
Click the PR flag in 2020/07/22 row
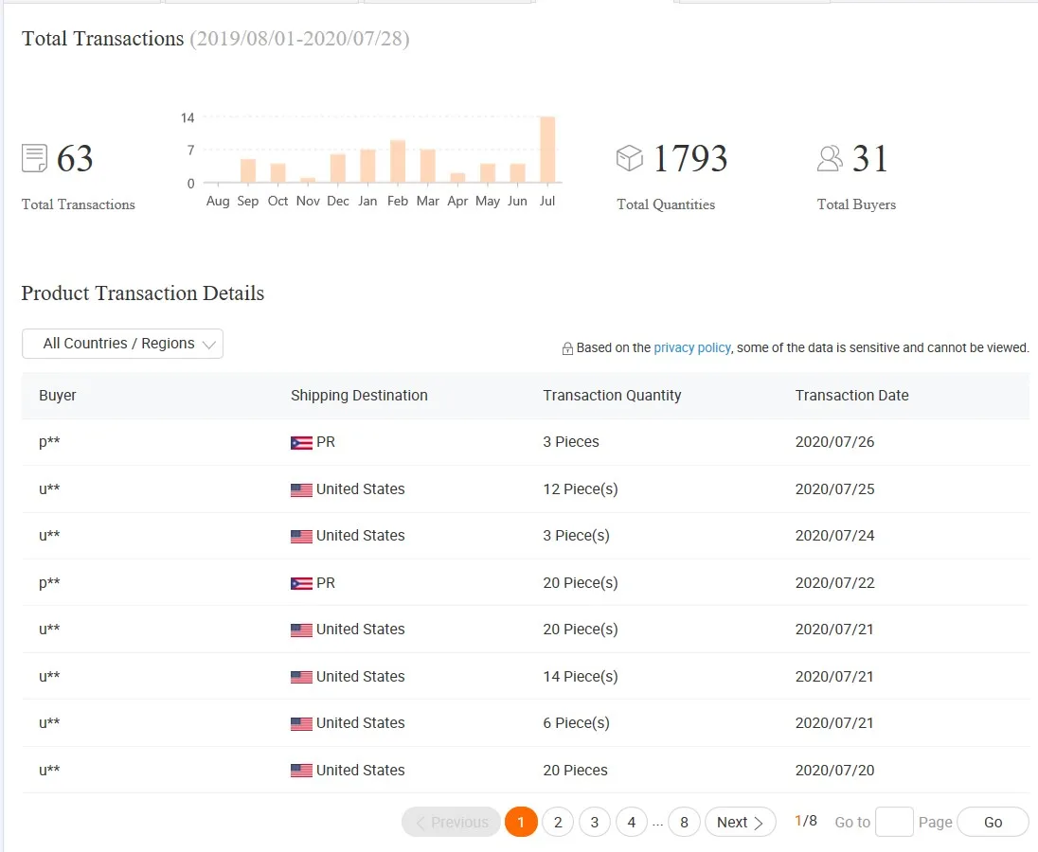pyautogui.click(x=301, y=583)
